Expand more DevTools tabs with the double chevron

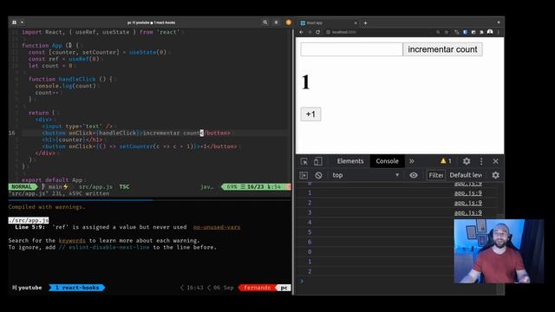(412, 161)
